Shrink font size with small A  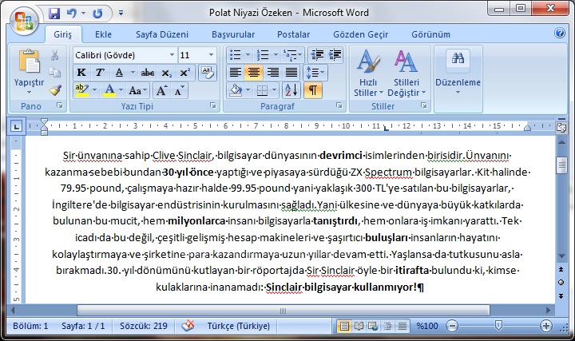179,89
